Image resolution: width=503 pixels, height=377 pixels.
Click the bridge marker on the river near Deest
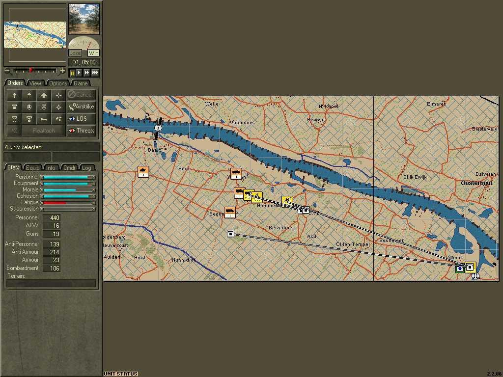pos(158,128)
